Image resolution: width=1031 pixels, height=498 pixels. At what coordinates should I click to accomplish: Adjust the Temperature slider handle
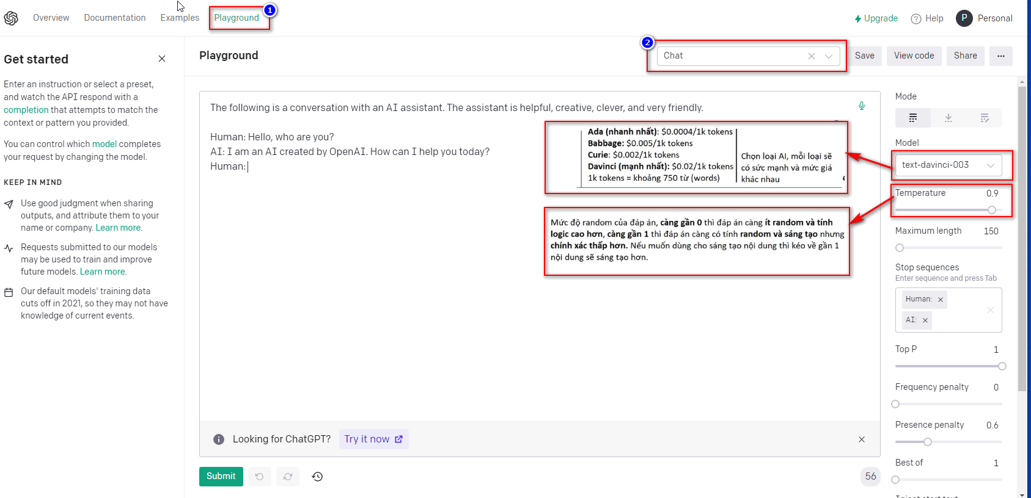[992, 210]
